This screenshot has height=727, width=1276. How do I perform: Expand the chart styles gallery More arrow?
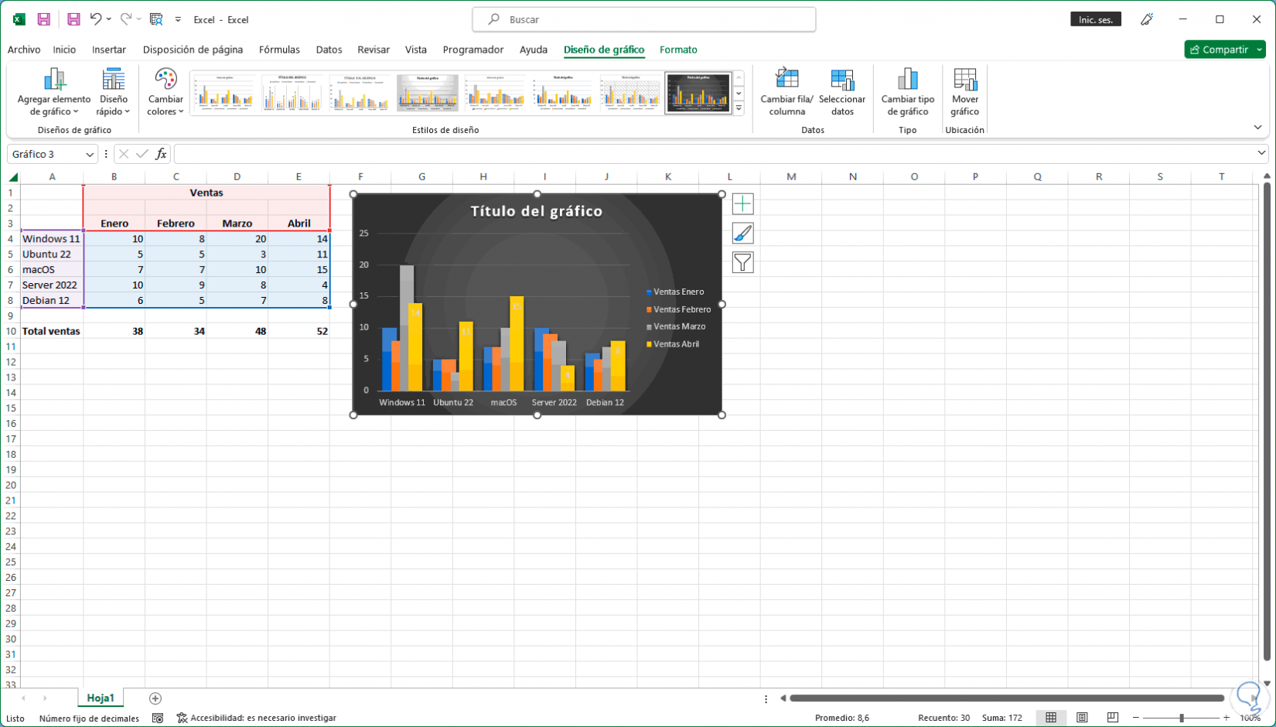pyautogui.click(x=739, y=109)
